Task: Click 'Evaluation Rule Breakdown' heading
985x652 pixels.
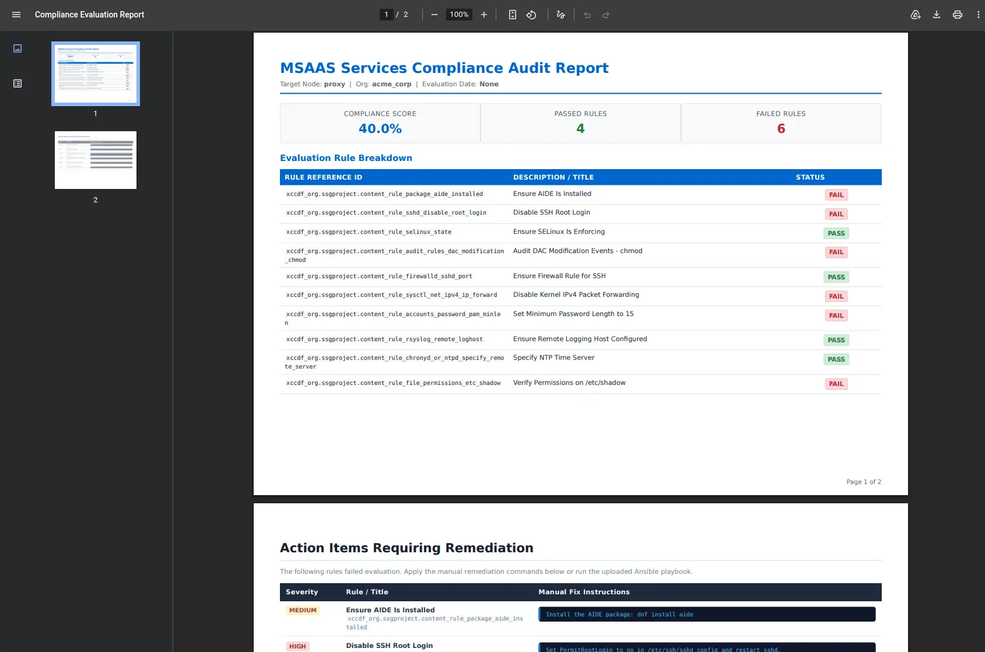Action: tap(346, 158)
